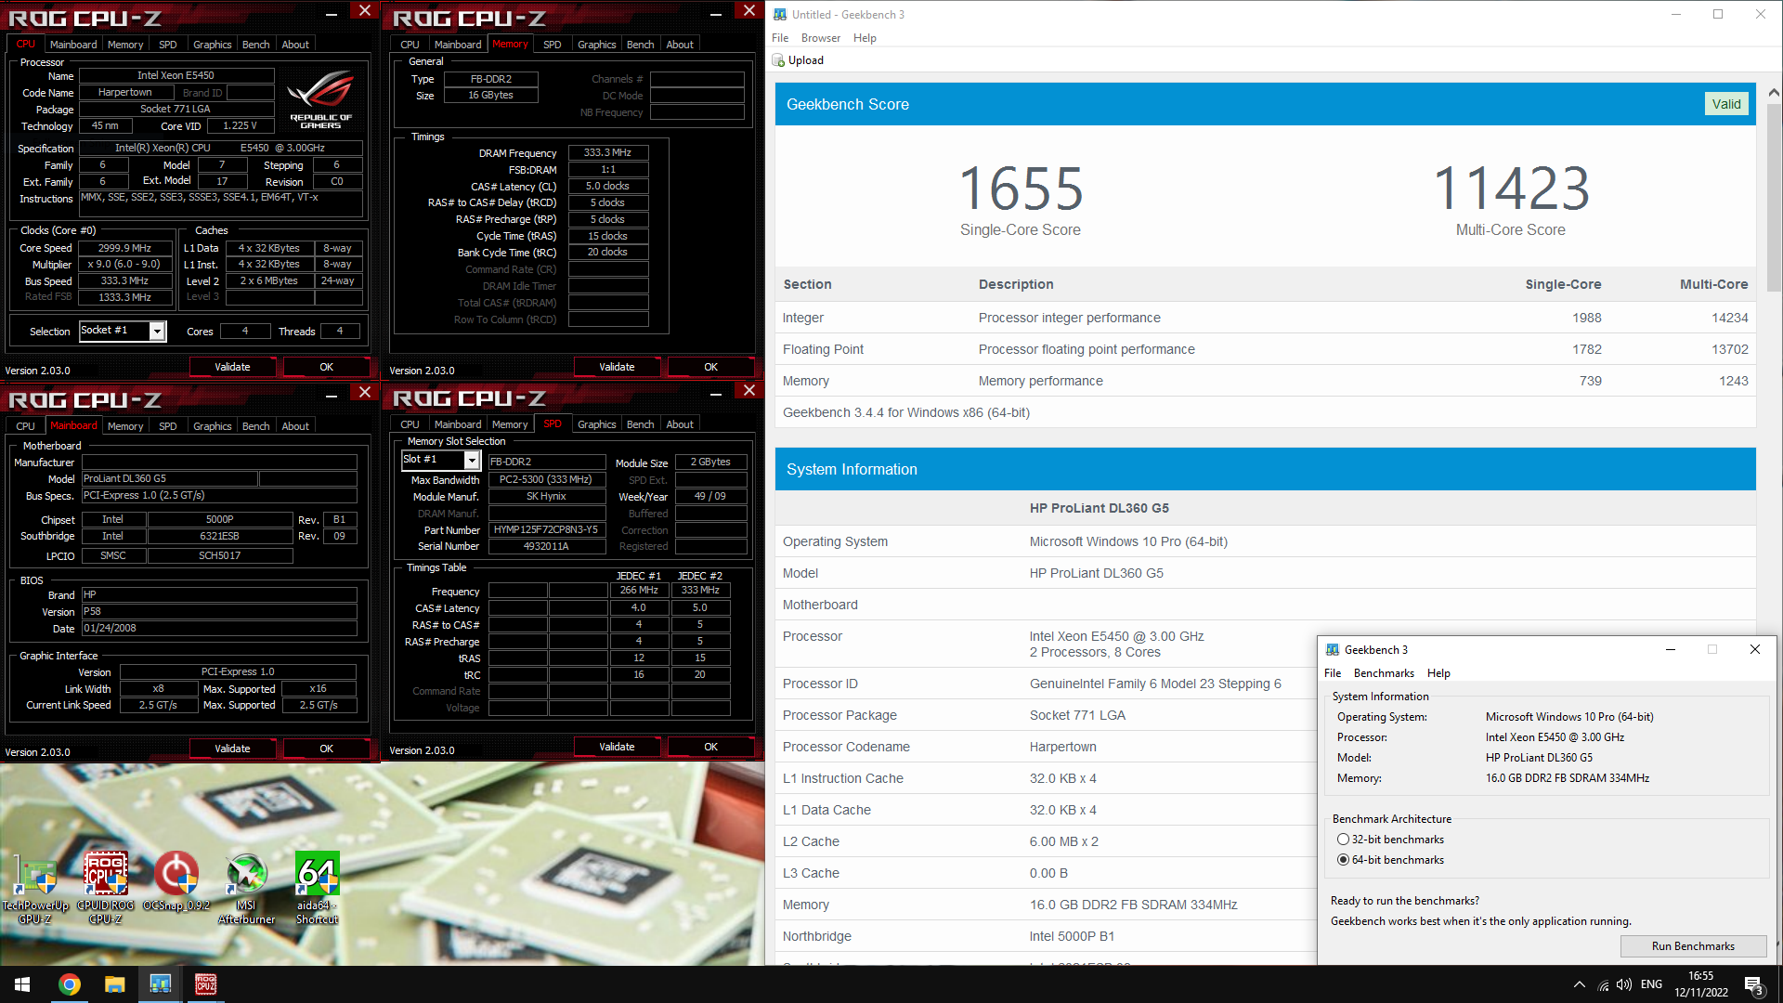The height and width of the screenshot is (1003, 1783).
Task: Click the Upload icon in Geekbench browser
Action: pyautogui.click(x=778, y=60)
